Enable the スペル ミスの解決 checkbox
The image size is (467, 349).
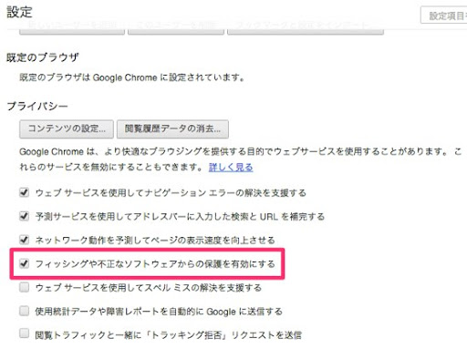click(24, 287)
